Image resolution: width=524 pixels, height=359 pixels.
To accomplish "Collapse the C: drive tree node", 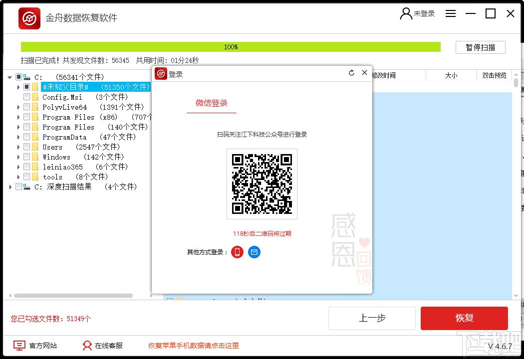I will click(10, 77).
